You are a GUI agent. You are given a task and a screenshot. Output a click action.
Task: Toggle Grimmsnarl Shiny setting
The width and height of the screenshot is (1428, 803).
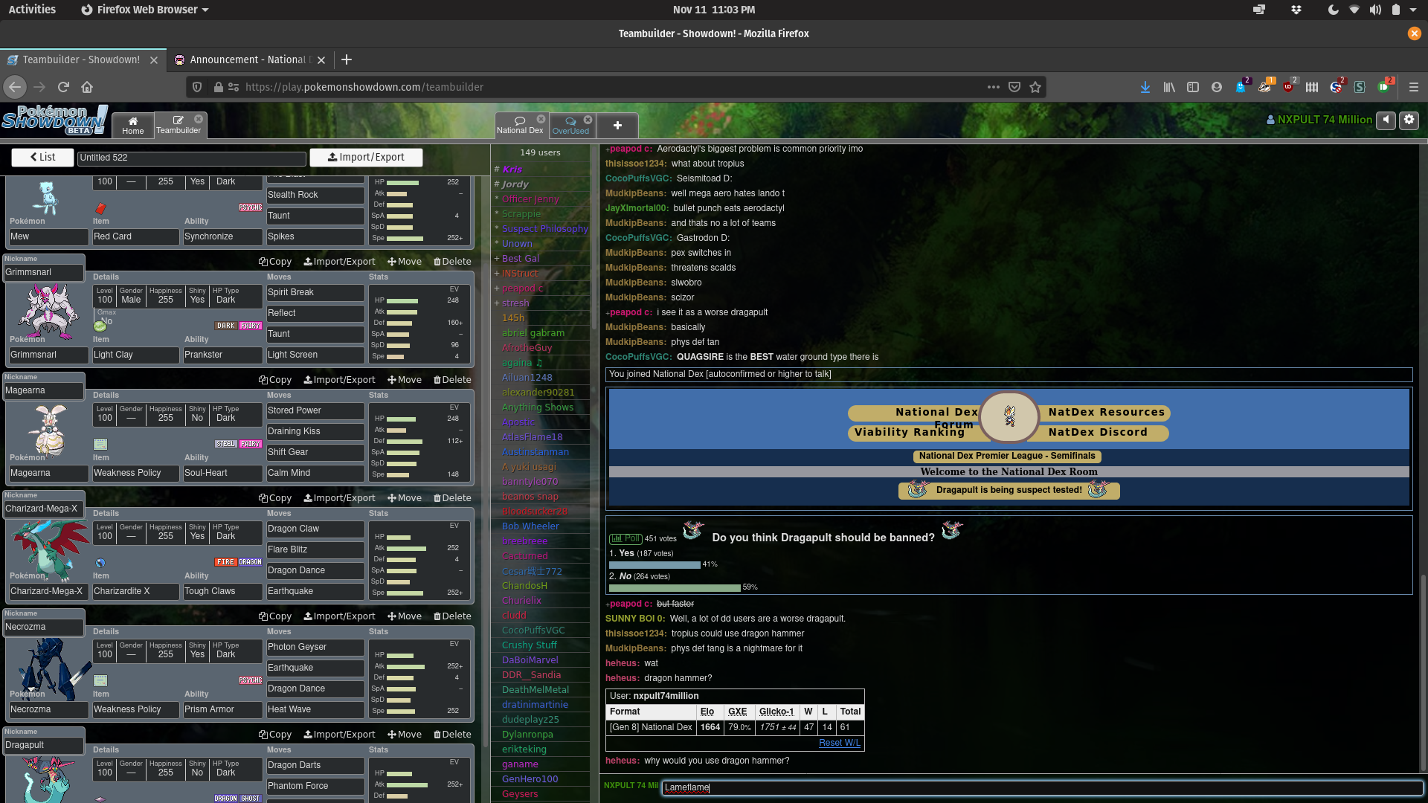click(x=197, y=300)
